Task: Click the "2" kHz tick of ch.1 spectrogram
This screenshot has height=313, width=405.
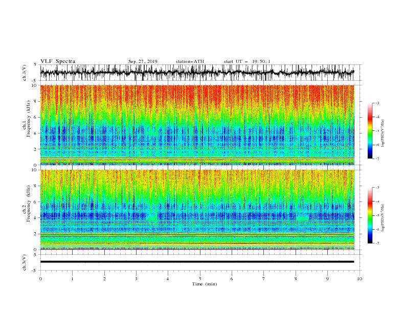Action: [35, 149]
